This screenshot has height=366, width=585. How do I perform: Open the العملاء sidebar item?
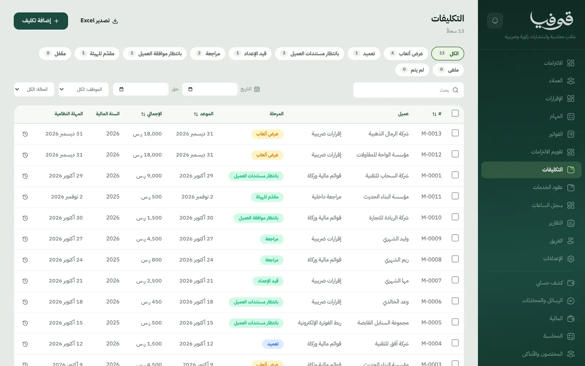tap(531, 81)
